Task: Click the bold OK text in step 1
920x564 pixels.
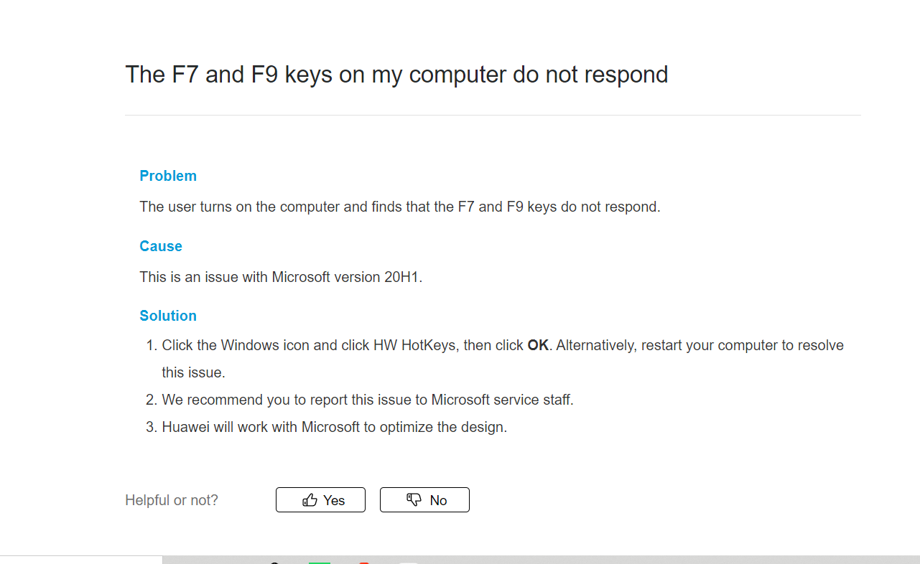Action: click(x=538, y=345)
